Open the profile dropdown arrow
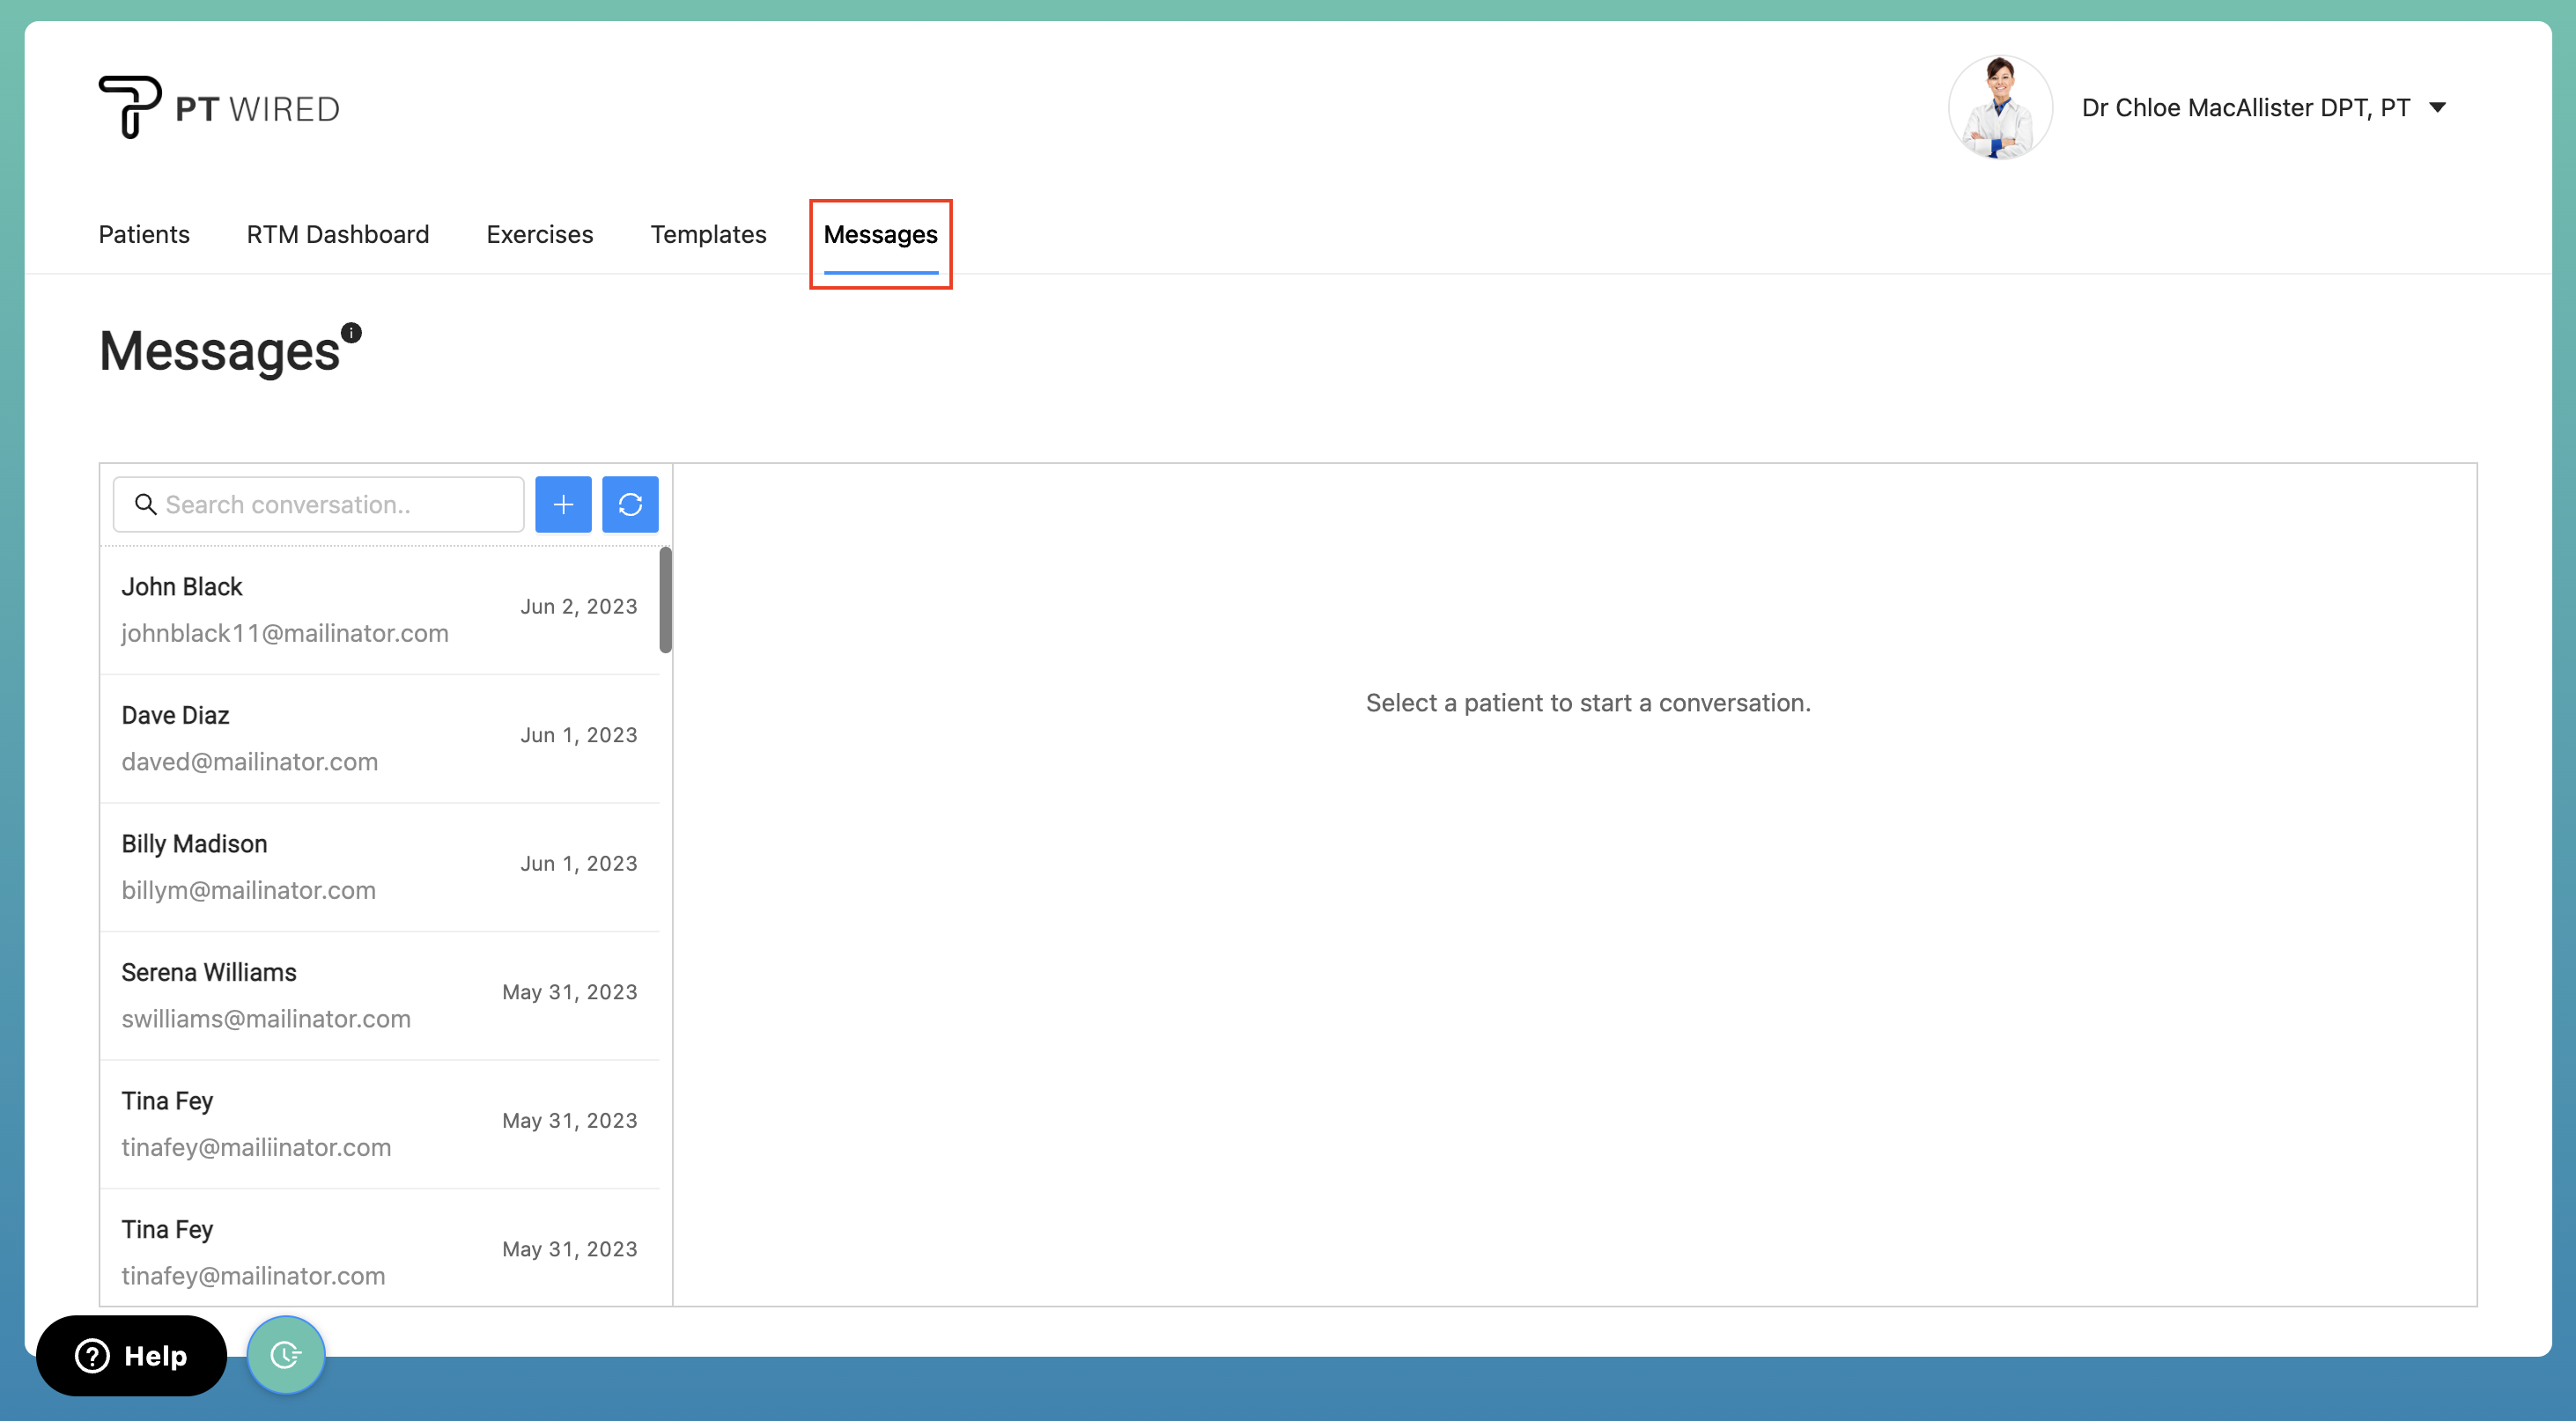 tap(2440, 107)
